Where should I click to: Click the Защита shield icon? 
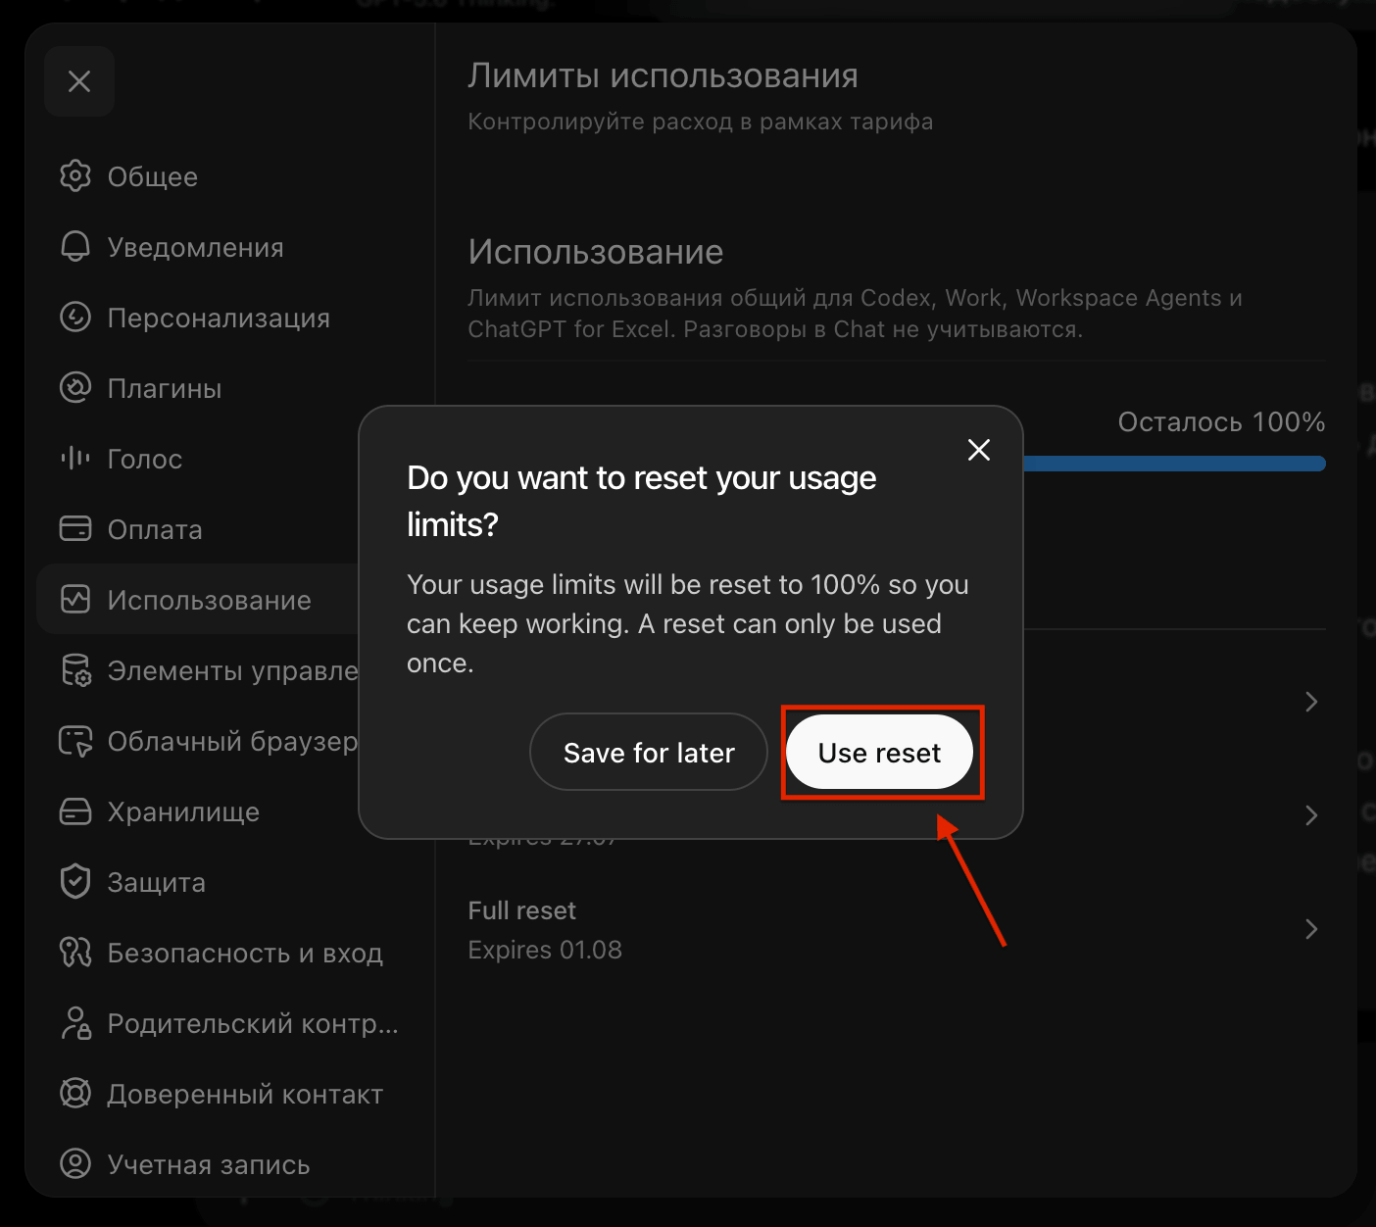[x=75, y=882]
